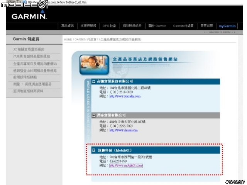This screenshot has width=247, height=185.
Task: Select 測量、資源調查應用產品 in the sidebar
Action: (32, 84)
